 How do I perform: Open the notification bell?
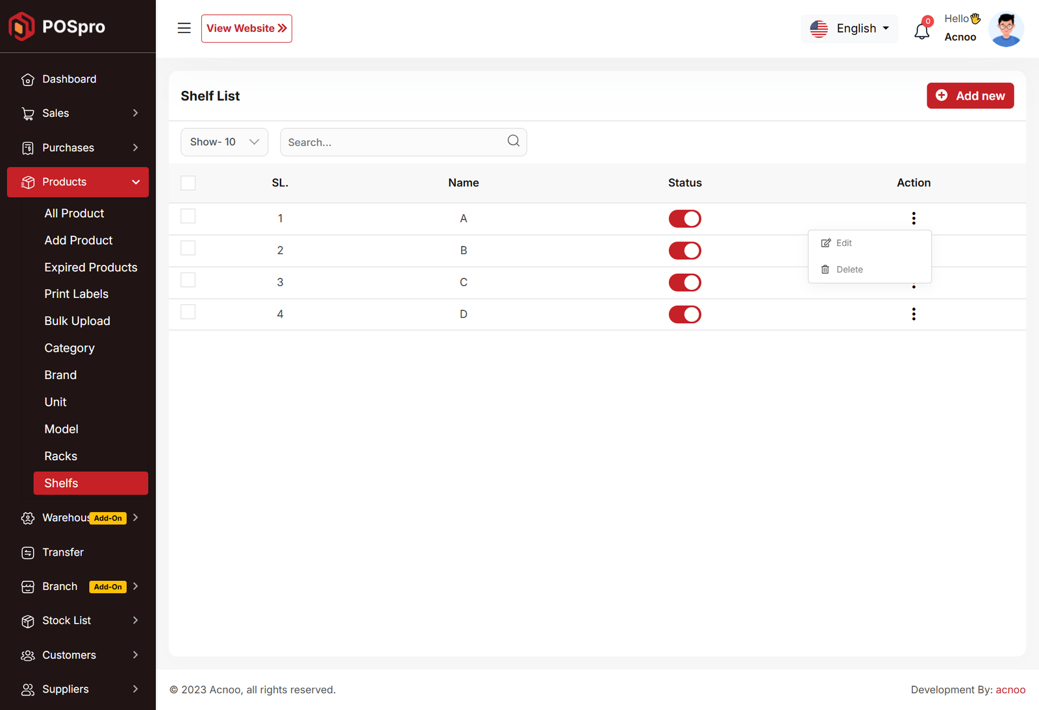click(921, 30)
